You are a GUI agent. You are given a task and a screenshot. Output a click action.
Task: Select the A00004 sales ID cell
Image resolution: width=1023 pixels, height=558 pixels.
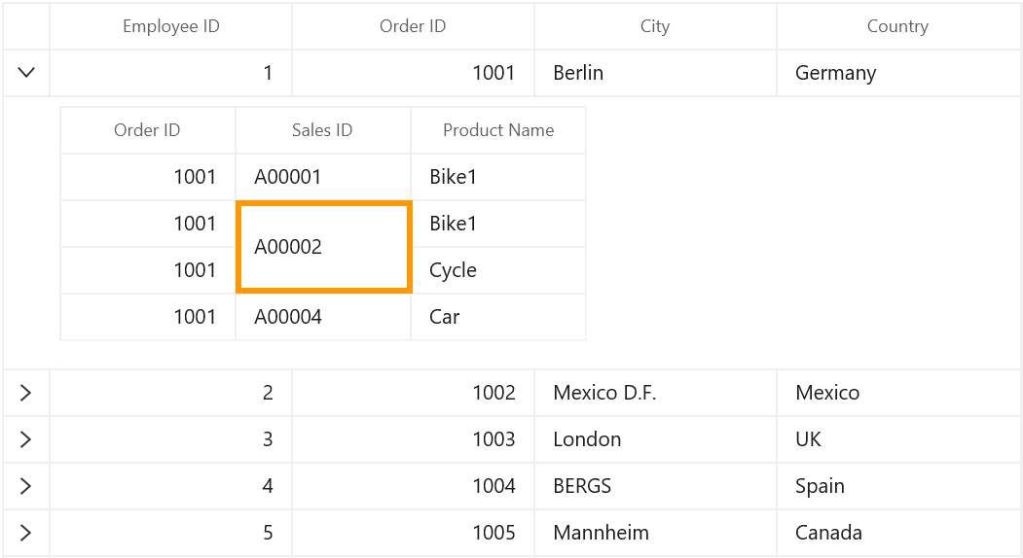[x=323, y=317]
